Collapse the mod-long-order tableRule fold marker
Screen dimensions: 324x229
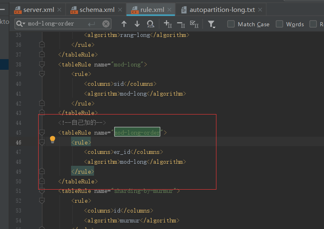(41, 133)
